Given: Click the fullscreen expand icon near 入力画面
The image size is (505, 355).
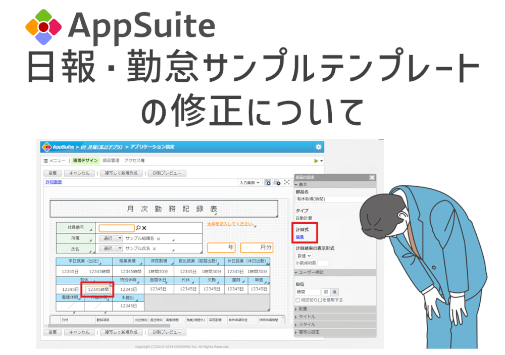Looking at the screenshot, I should pos(286,182).
